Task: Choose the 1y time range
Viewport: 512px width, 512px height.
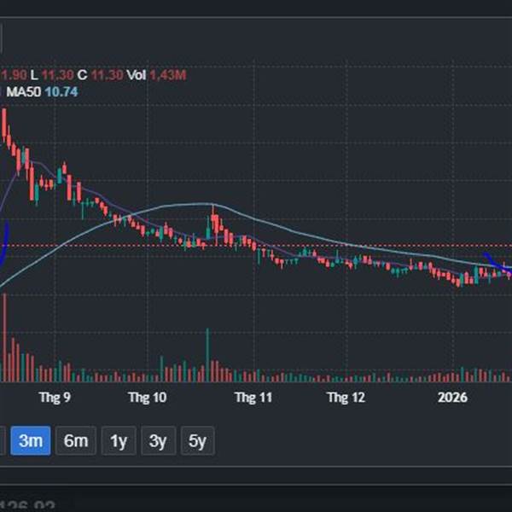Action: [118, 441]
